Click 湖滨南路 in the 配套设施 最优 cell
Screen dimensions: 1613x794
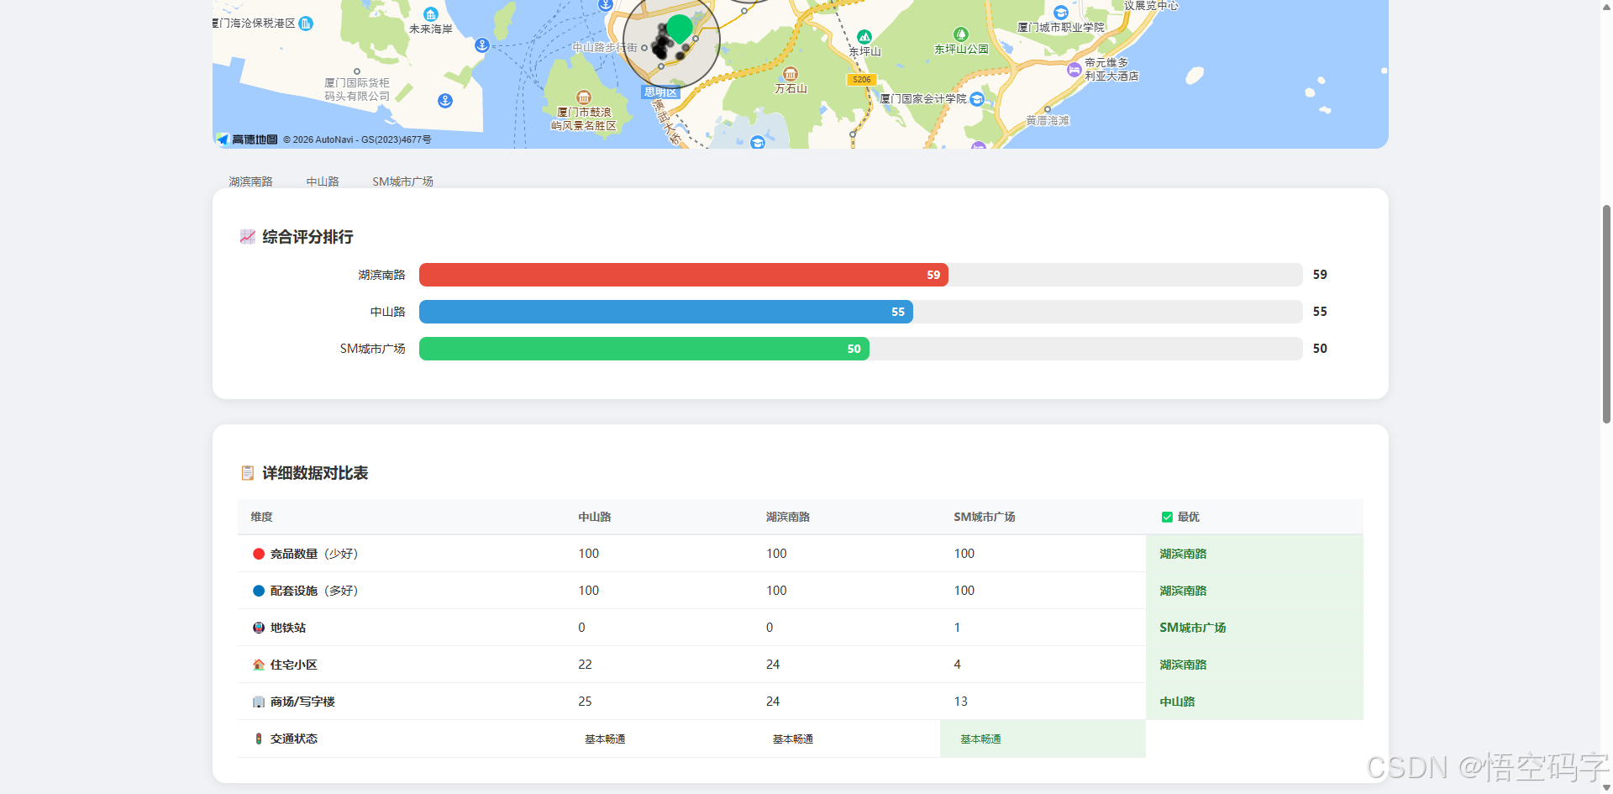coord(1183,591)
